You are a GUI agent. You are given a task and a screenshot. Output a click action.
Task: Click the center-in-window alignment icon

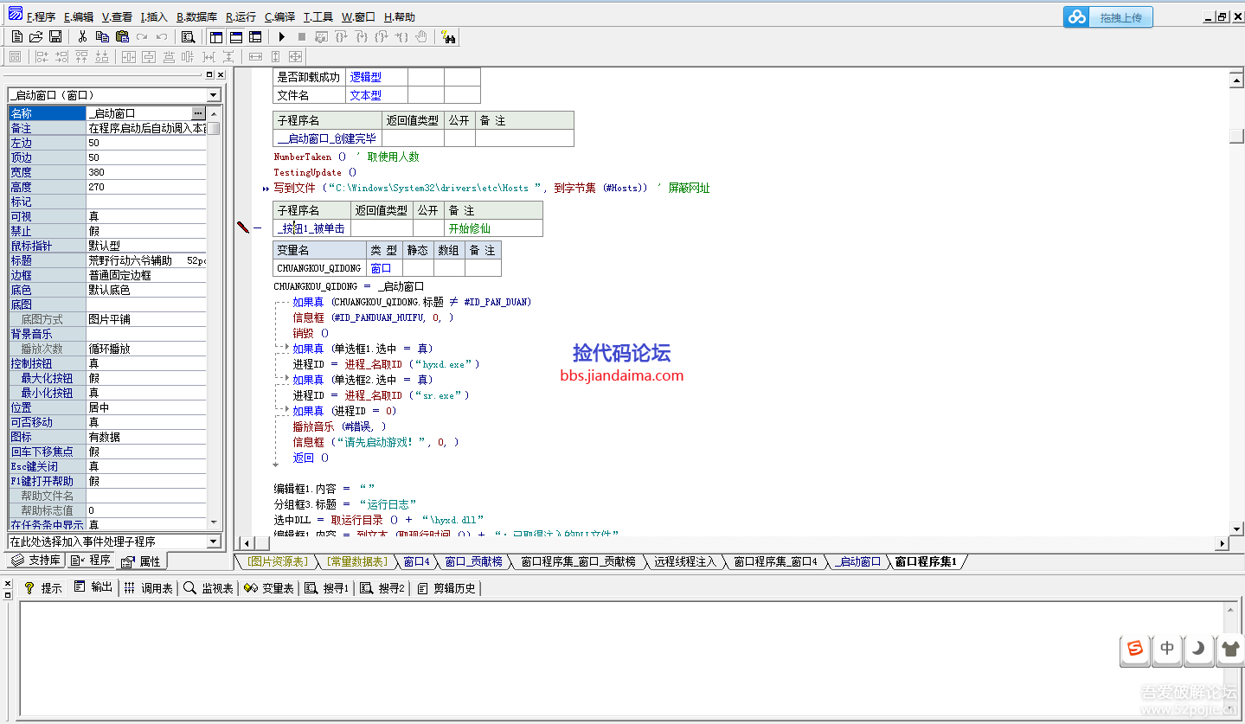129,57
